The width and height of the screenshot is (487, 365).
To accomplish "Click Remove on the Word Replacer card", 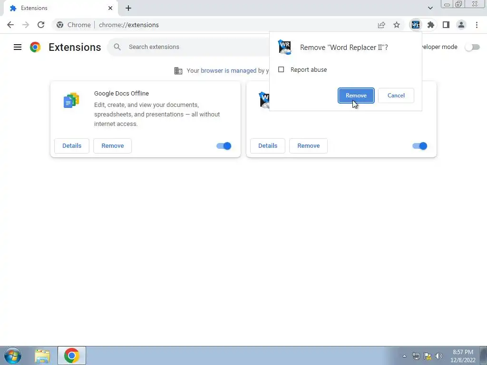I will click(308, 146).
